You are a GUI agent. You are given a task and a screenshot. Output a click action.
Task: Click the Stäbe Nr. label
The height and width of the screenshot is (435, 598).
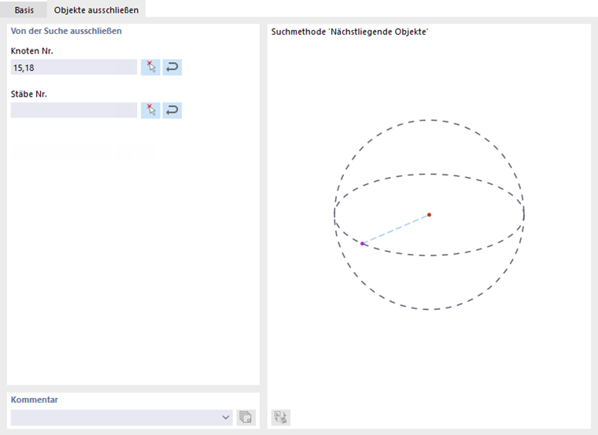[29, 94]
